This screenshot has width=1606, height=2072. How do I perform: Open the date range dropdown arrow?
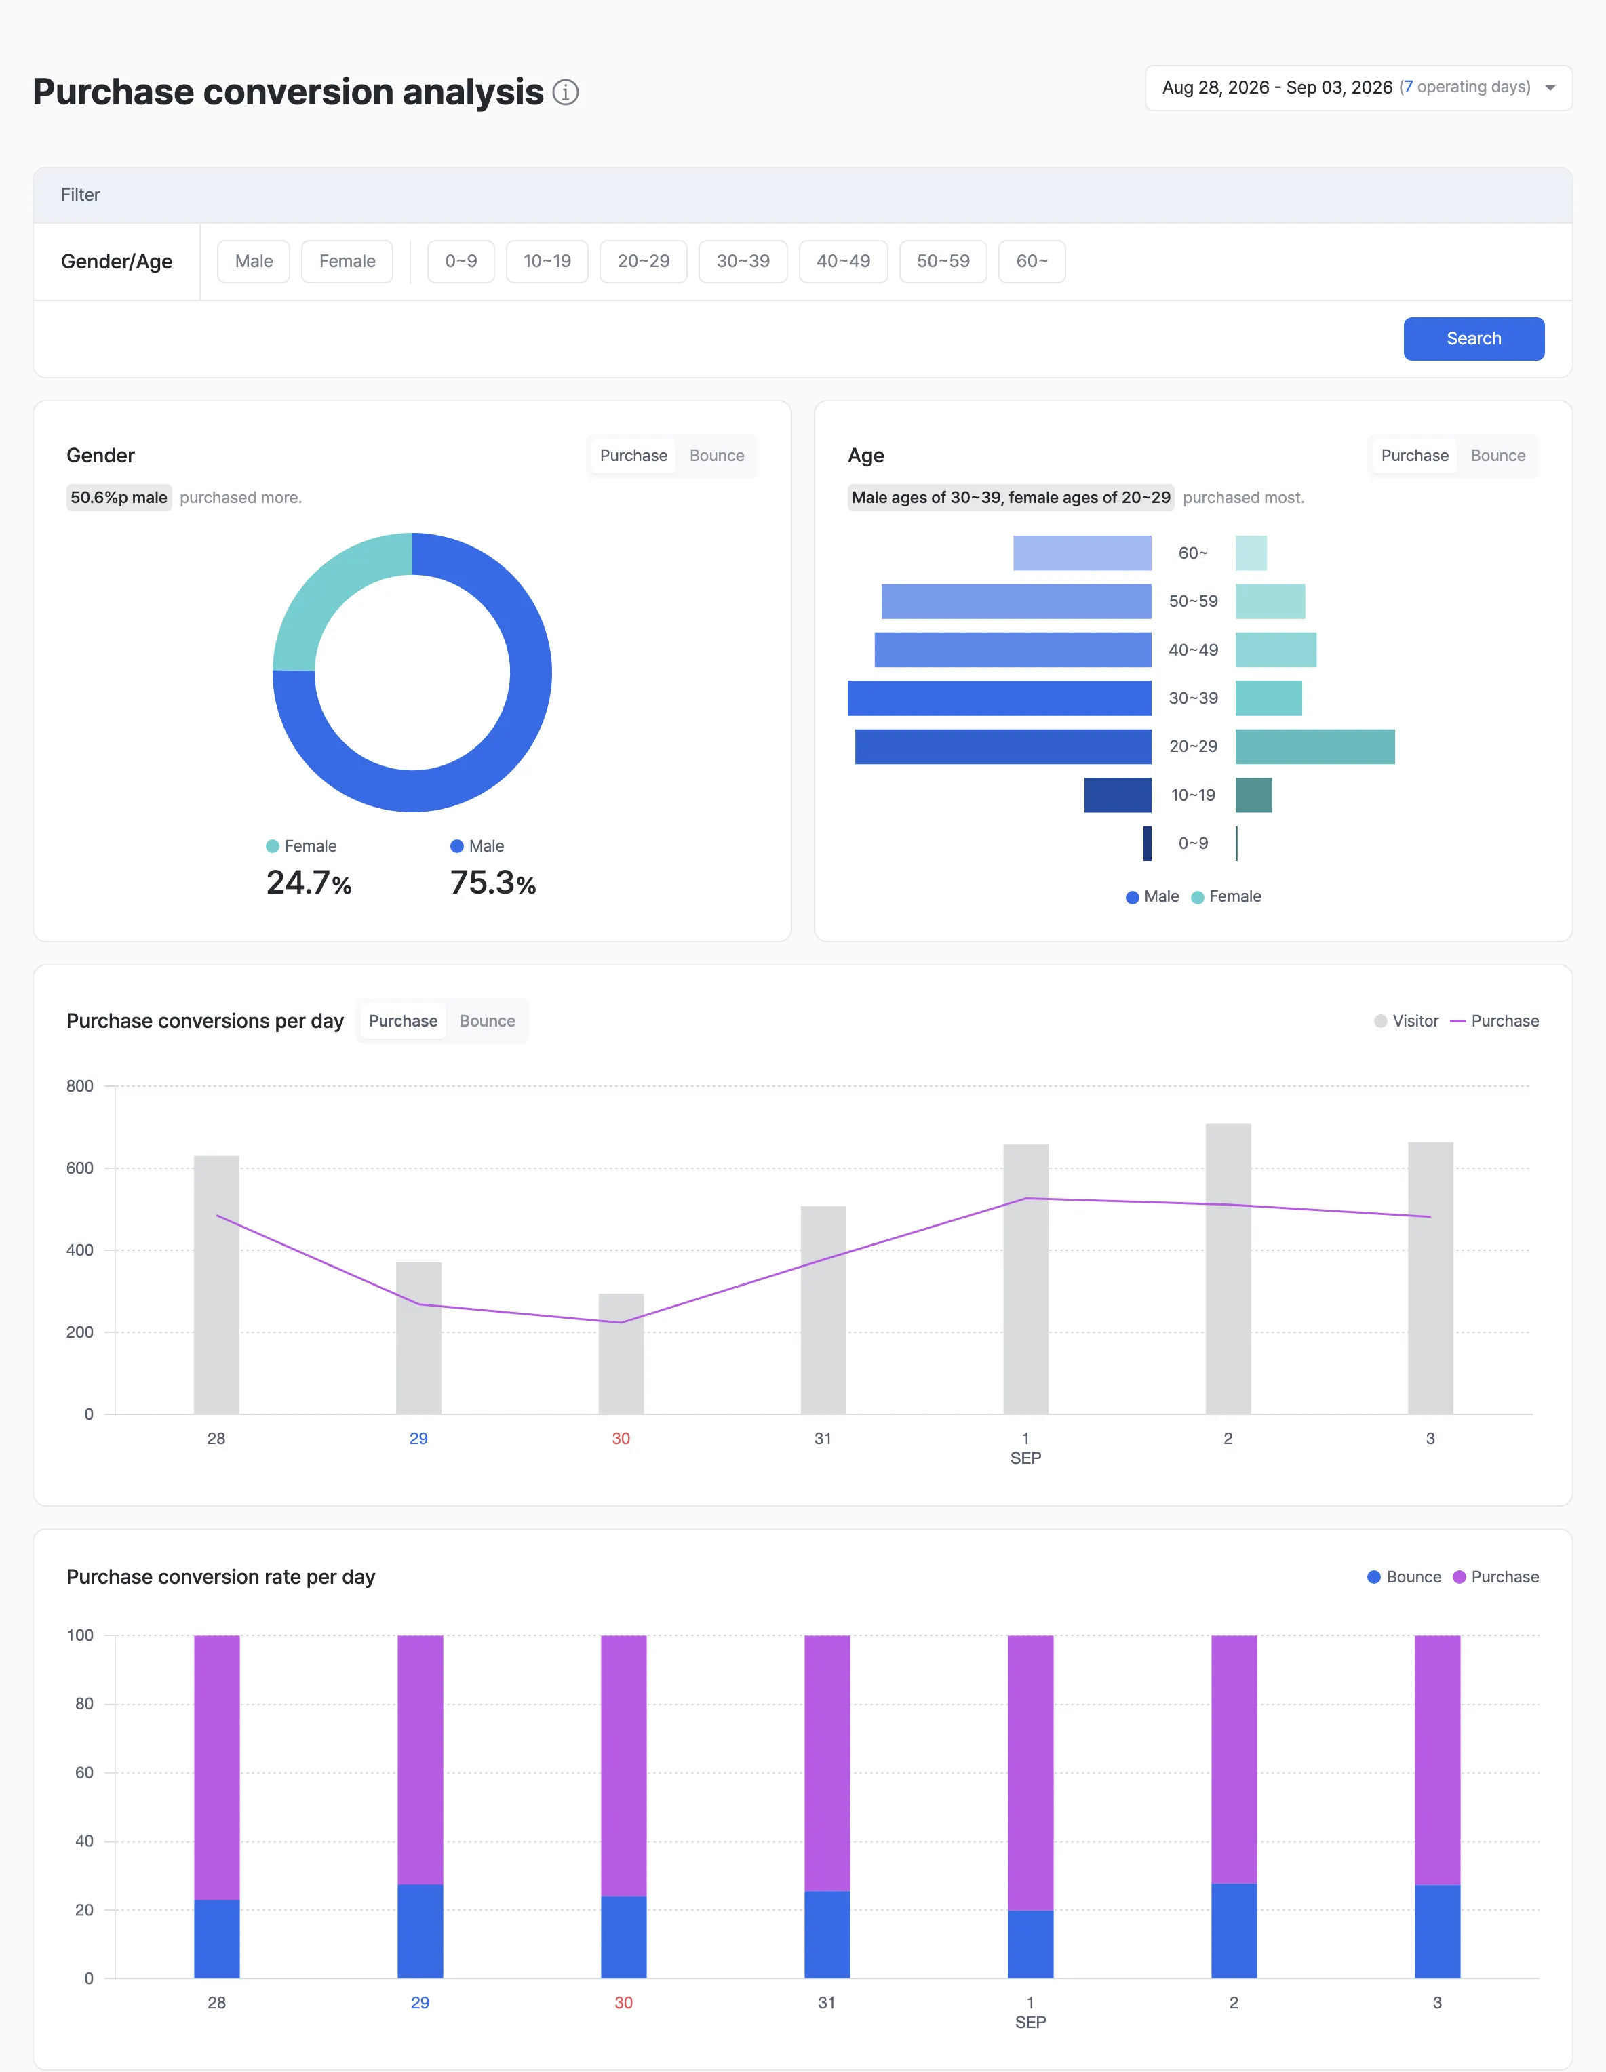coord(1550,88)
